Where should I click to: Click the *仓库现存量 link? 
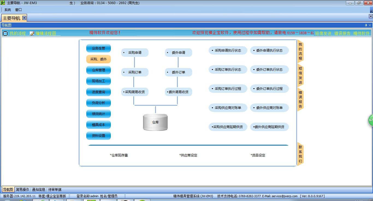pos(119,155)
